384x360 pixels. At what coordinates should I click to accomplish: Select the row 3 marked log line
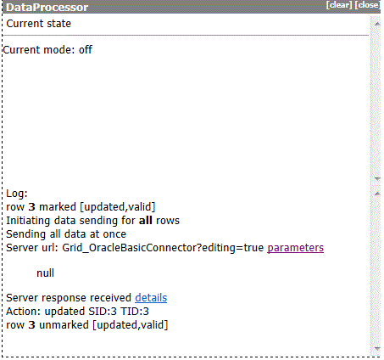point(81,207)
